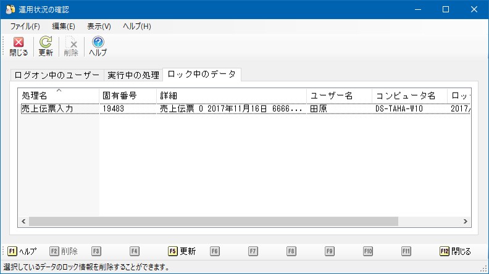Click the horizontal scrollbar left arrow

click(23, 222)
